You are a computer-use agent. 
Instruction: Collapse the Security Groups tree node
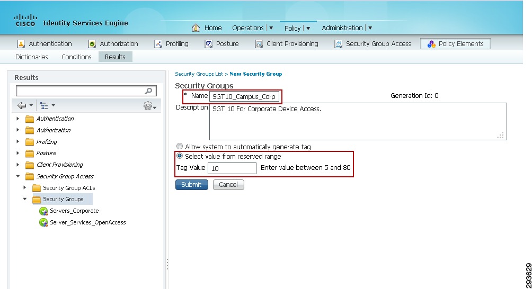coord(25,199)
